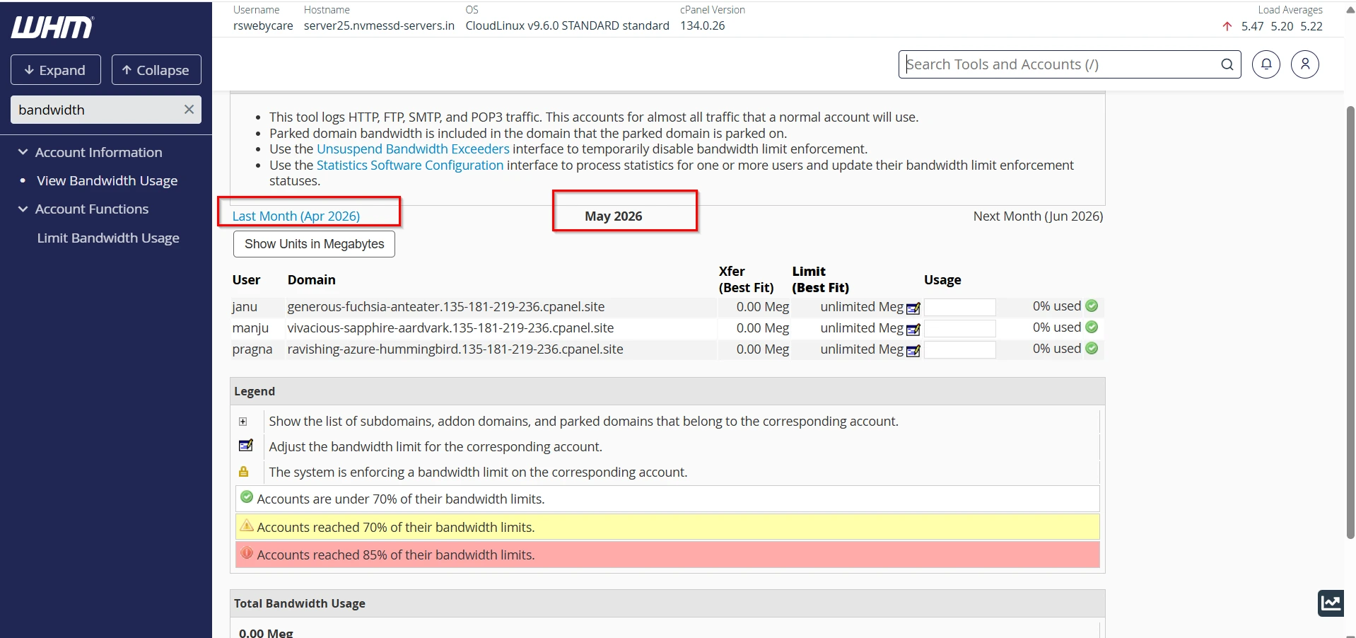Image resolution: width=1356 pixels, height=638 pixels.
Task: Click the User column header
Action: coord(246,279)
